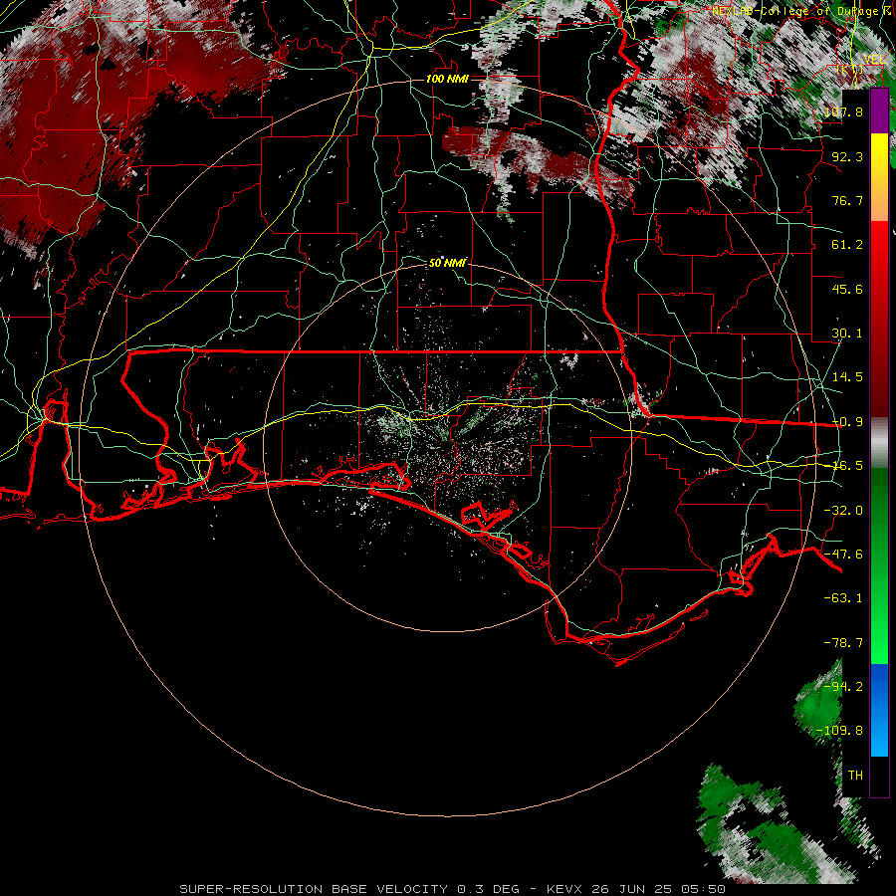Select the -0.9 value on velocity scale
896x896 pixels.
(x=847, y=422)
